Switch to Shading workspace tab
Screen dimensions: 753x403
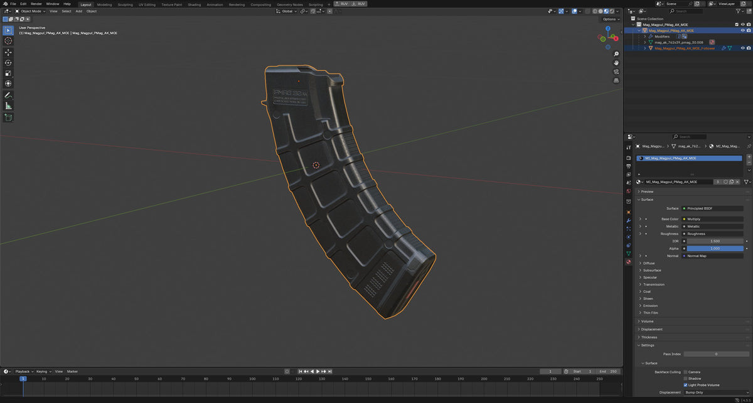(195, 4)
